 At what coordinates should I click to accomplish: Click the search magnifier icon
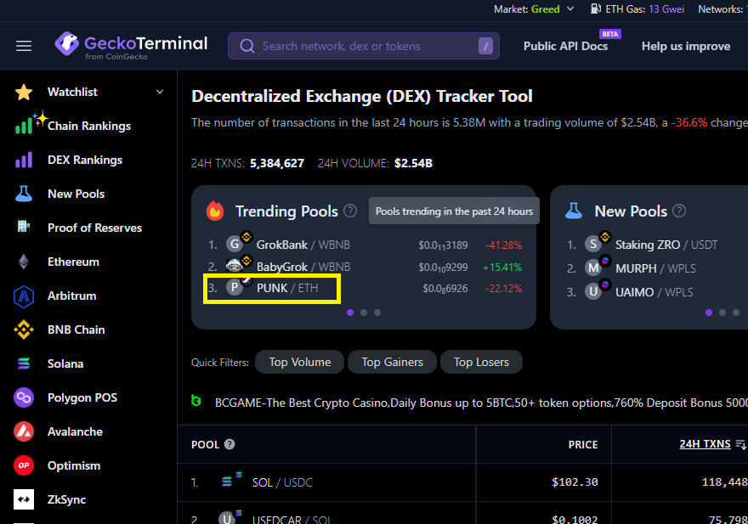click(246, 46)
